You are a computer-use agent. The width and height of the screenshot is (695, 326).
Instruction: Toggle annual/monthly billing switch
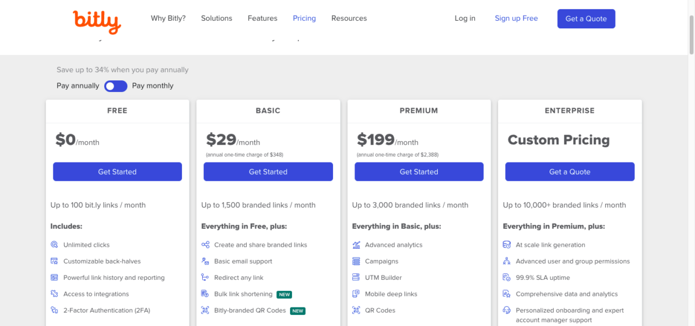116,86
